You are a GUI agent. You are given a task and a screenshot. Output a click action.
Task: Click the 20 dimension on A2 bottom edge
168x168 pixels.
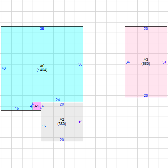click(62, 140)
